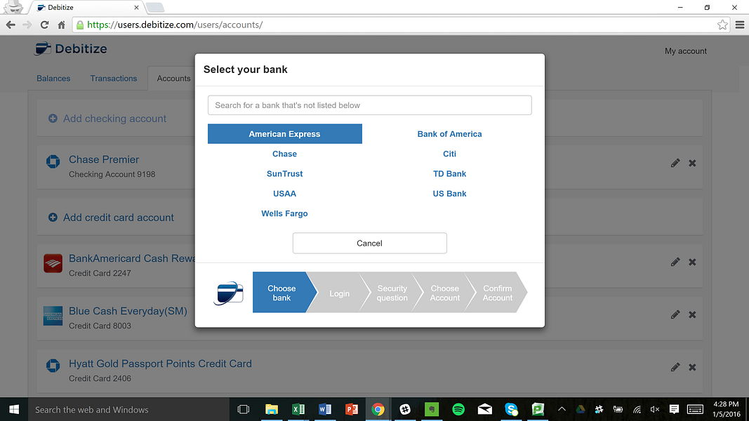Click the Debitize logo in header
This screenshot has width=749, height=421.
coord(71,48)
